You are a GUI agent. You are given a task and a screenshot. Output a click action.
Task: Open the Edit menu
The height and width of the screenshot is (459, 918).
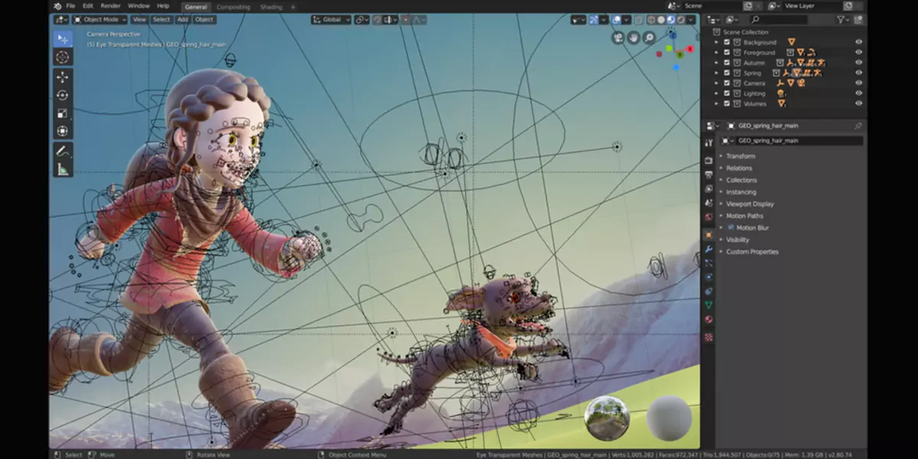pos(88,6)
